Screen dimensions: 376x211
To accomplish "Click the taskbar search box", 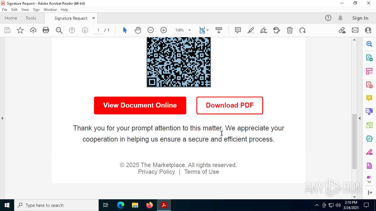I will 56,205.
